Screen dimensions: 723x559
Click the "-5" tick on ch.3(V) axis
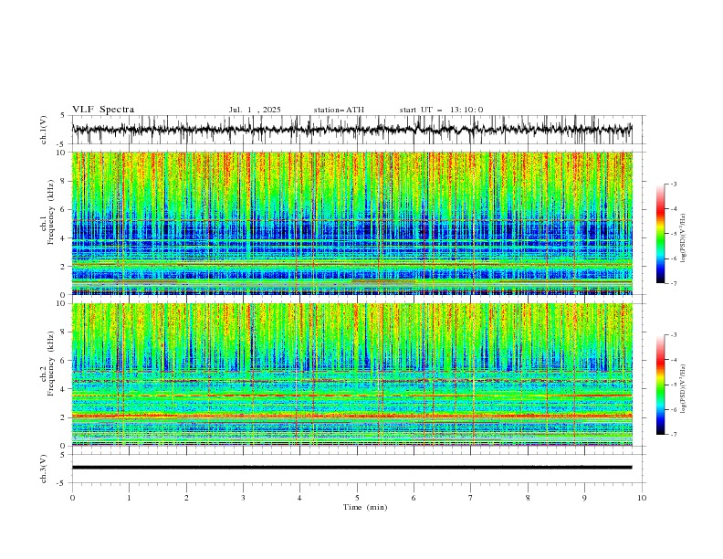[x=62, y=483]
